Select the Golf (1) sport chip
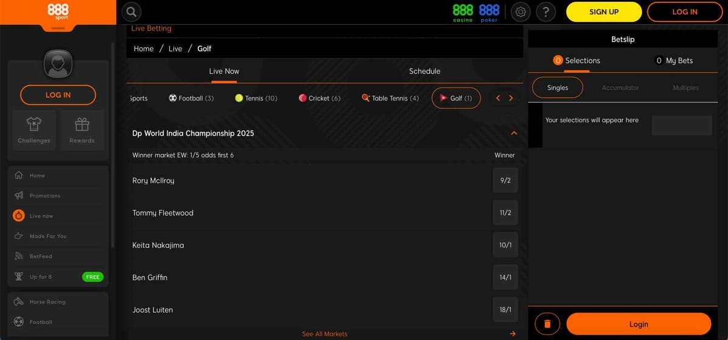The height and width of the screenshot is (340, 728). click(x=456, y=98)
